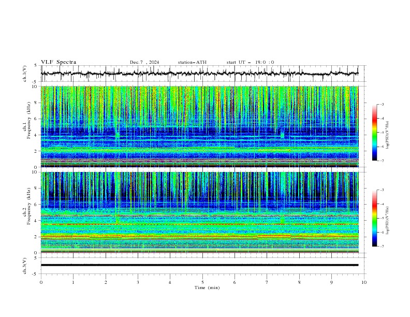
Task: Click time axis tick label 9
Action: pos(331,282)
